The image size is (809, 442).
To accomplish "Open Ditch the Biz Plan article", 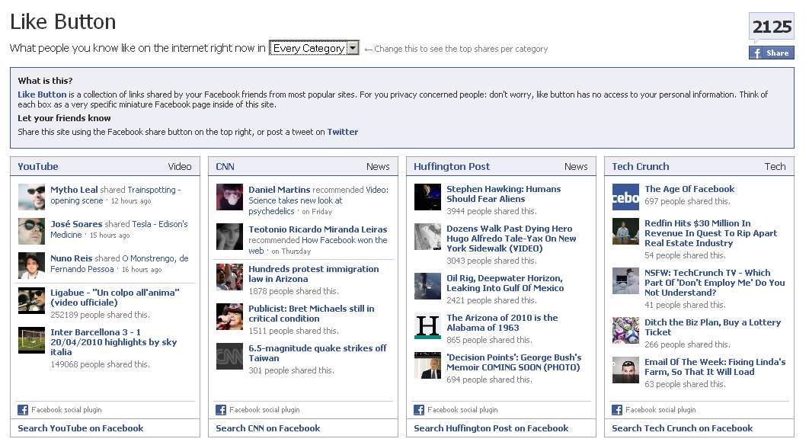I will (712, 327).
